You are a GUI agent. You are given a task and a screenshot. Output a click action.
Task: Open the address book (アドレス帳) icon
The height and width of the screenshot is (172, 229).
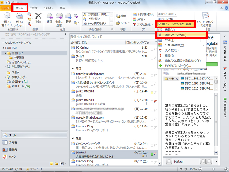tap(160, 19)
